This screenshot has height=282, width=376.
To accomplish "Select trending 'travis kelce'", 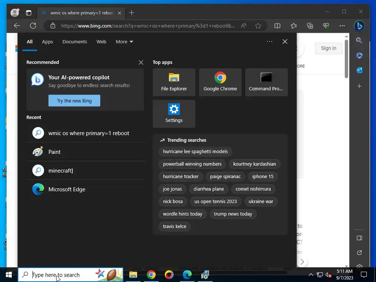I will [174, 226].
